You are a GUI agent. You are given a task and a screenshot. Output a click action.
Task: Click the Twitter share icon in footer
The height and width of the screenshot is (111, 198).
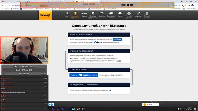coord(49,105)
